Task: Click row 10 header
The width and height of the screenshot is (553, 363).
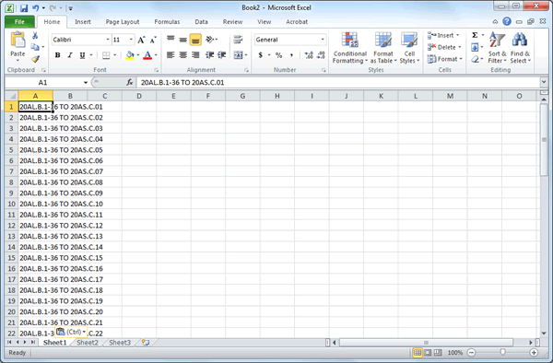Action: coord(11,204)
